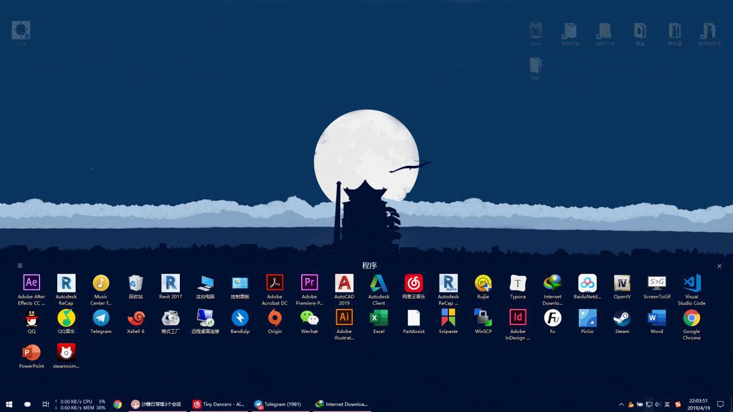Viewport: 733px width, 412px height.
Task: Open QQ penguin icon
Action: click(x=31, y=322)
